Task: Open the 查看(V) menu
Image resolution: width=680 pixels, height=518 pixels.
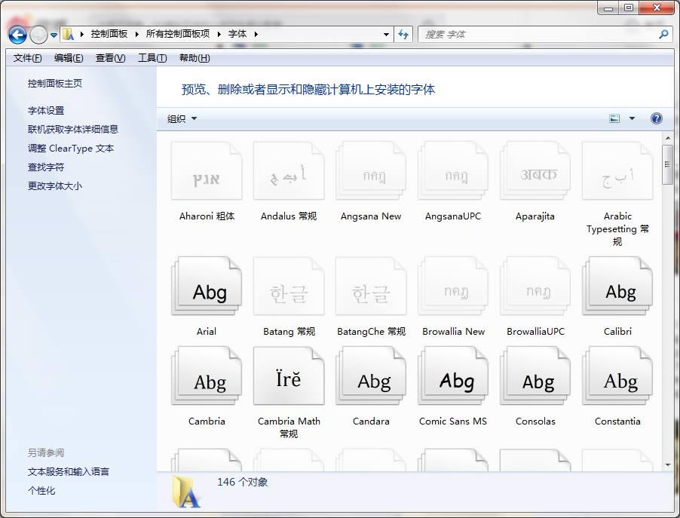Action: tap(111, 58)
